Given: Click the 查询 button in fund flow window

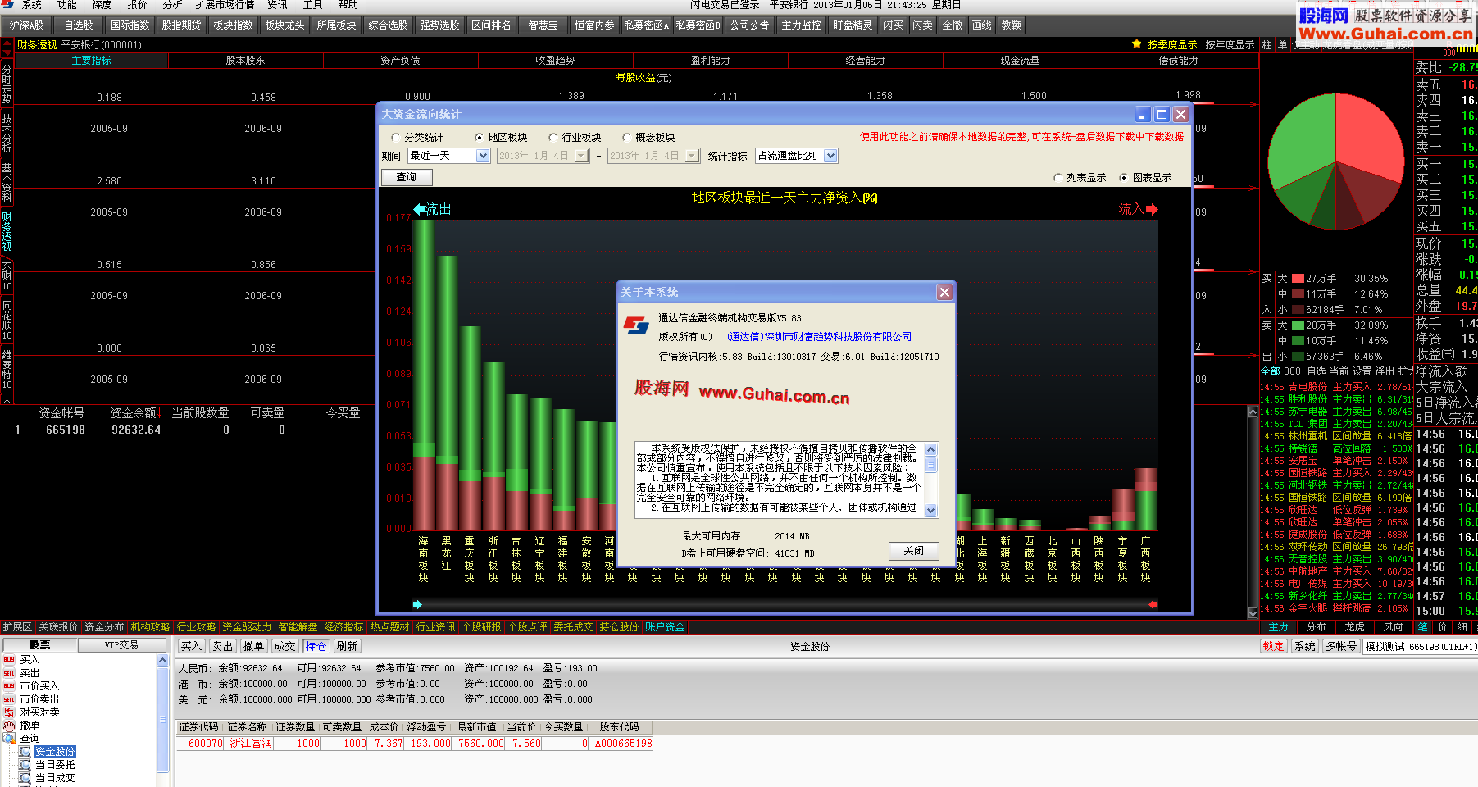Looking at the screenshot, I should coord(407,177).
